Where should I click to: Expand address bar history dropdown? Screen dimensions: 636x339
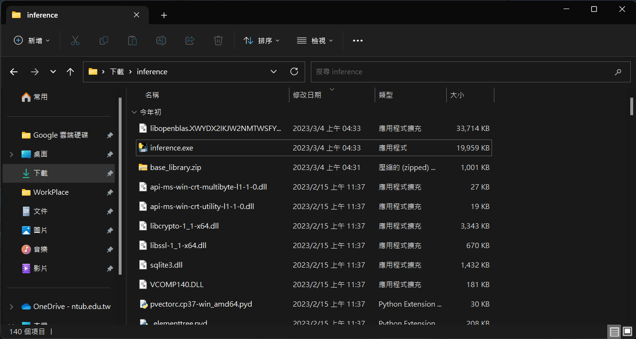coord(274,71)
